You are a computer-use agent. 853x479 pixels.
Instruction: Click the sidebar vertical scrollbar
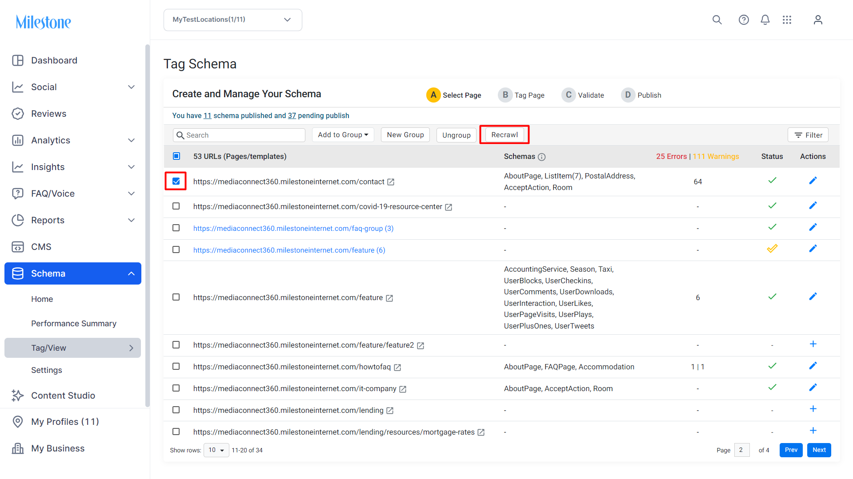click(148, 226)
